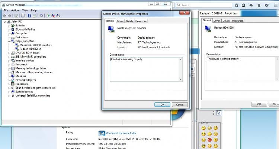Image resolution: width=279 pixels, height=149 pixels.
Task: Open the Properties toolbar icon in Device Manager
Action: 23,16
